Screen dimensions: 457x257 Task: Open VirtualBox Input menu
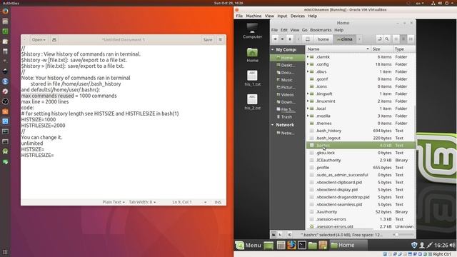[282, 16]
